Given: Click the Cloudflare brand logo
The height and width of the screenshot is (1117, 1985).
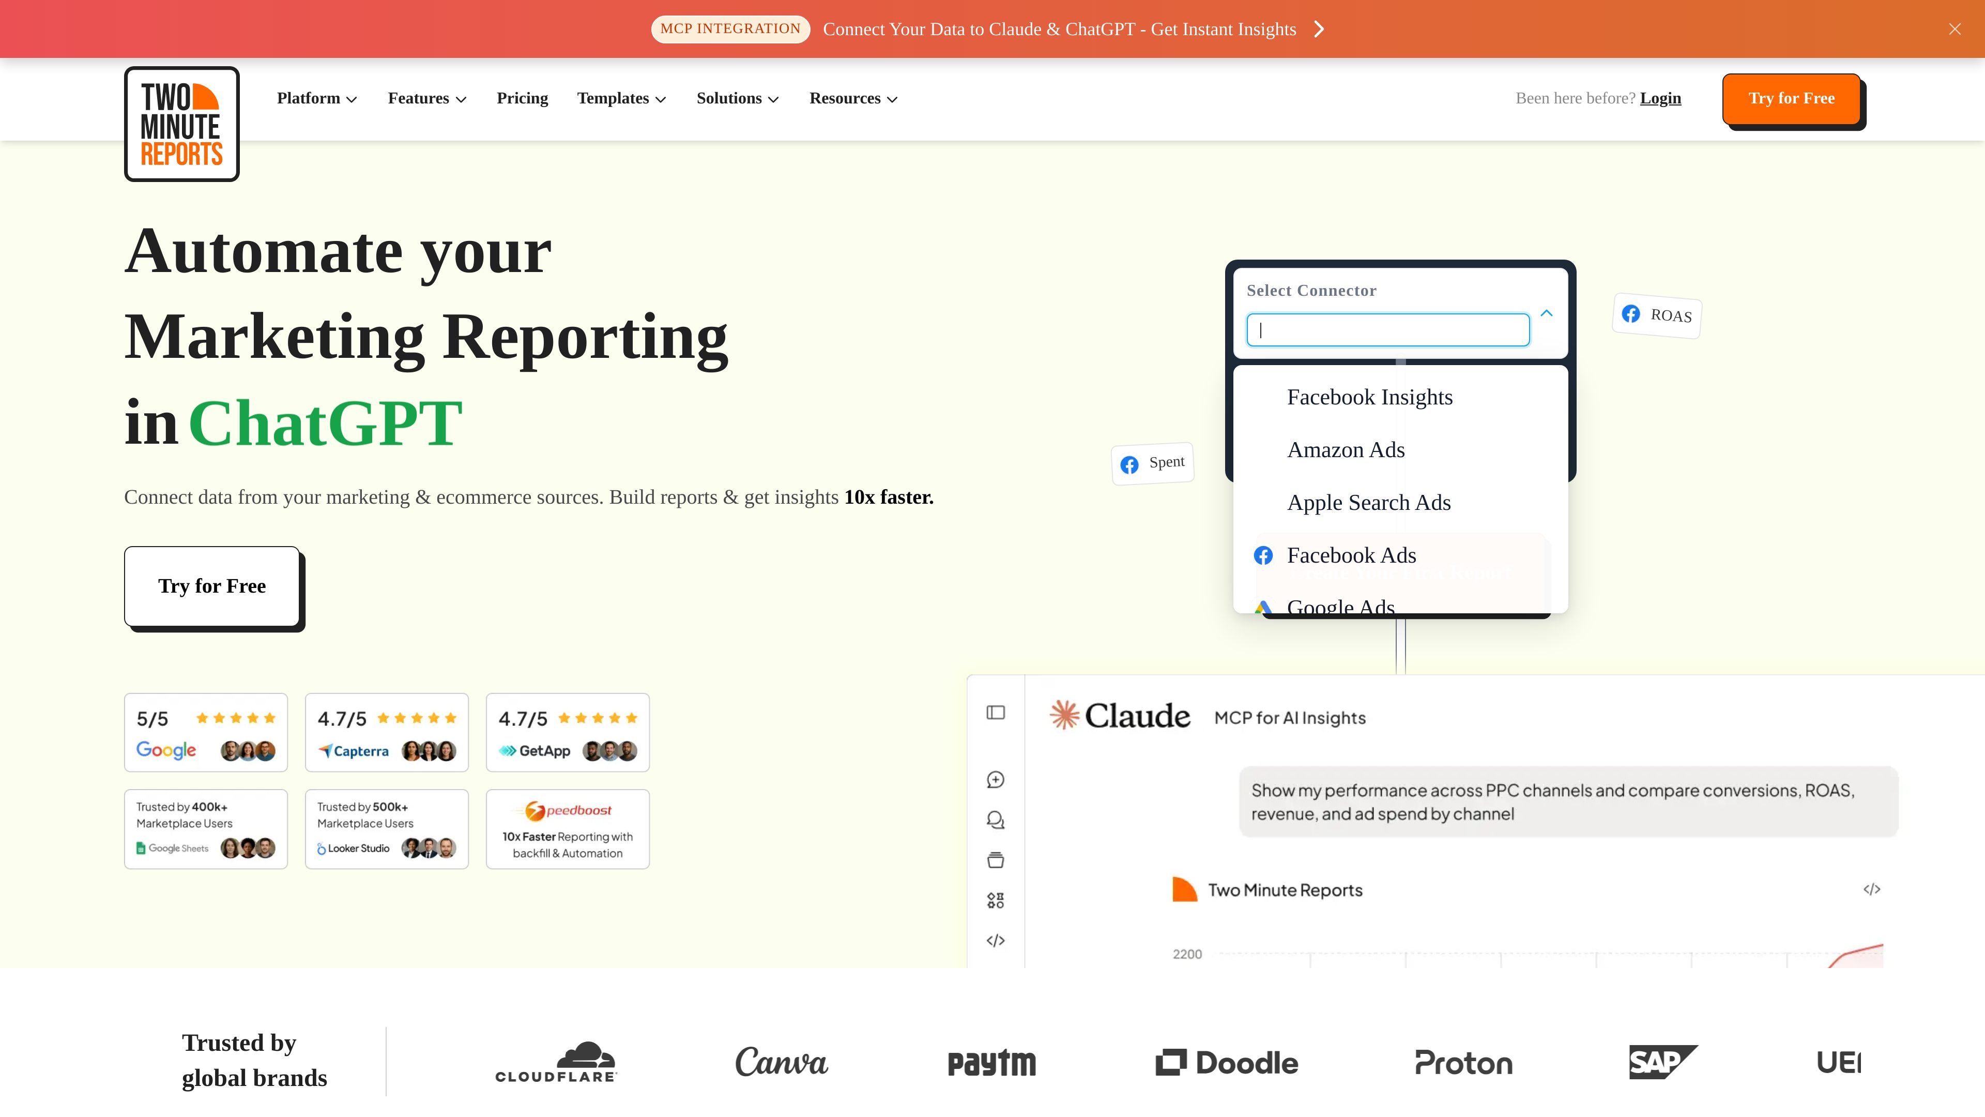Looking at the screenshot, I should click(x=556, y=1062).
